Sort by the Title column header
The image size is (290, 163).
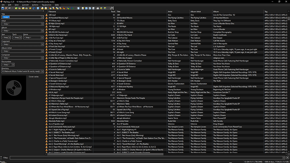point(142,11)
